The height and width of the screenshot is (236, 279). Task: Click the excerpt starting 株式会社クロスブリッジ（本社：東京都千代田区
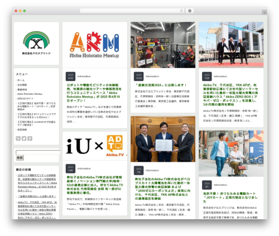162,99
